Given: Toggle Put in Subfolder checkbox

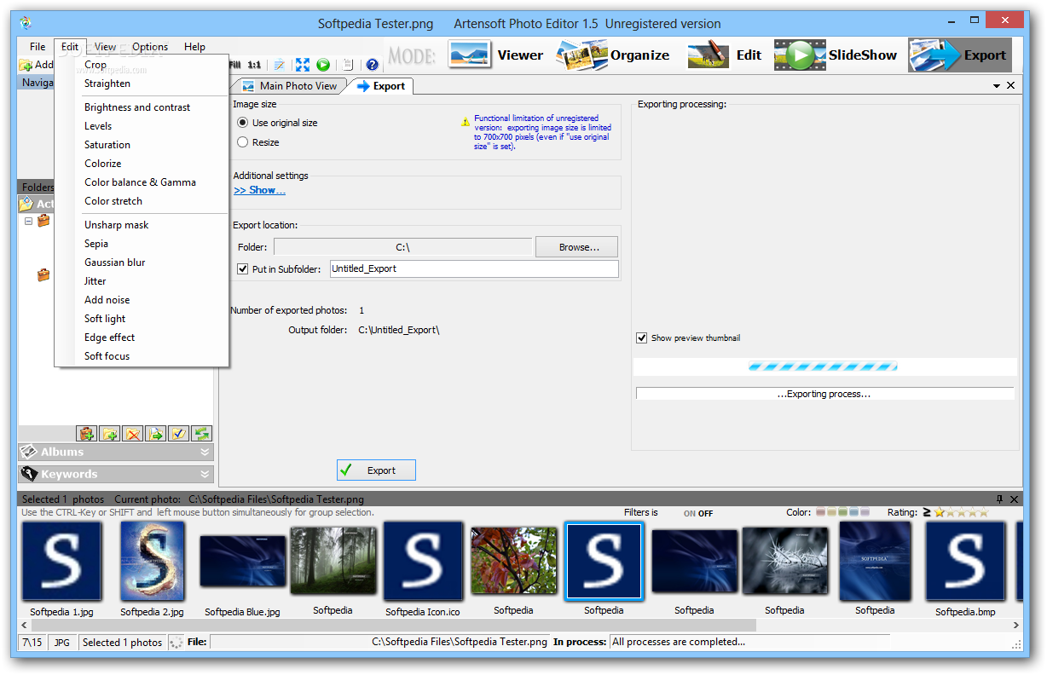Looking at the screenshot, I should (243, 268).
